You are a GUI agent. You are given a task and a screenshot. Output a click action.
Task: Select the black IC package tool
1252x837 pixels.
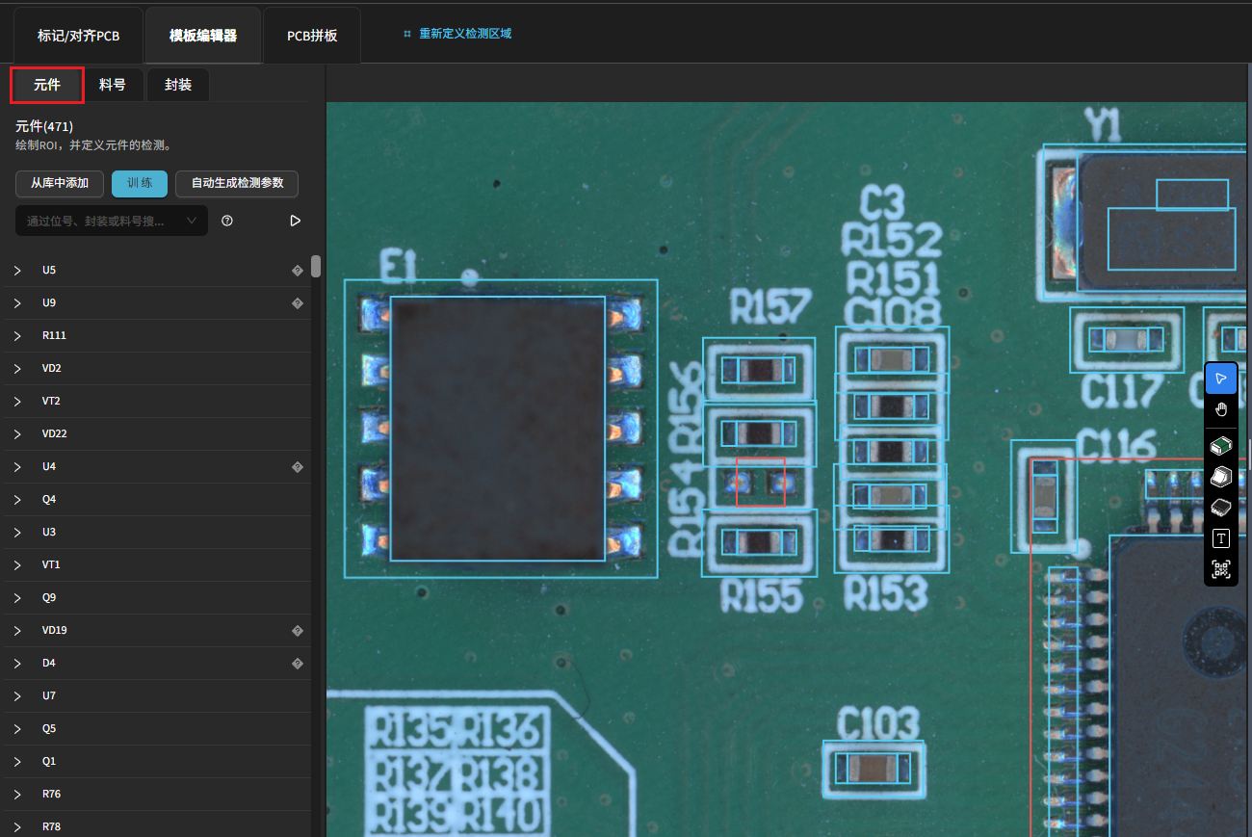point(1221,507)
